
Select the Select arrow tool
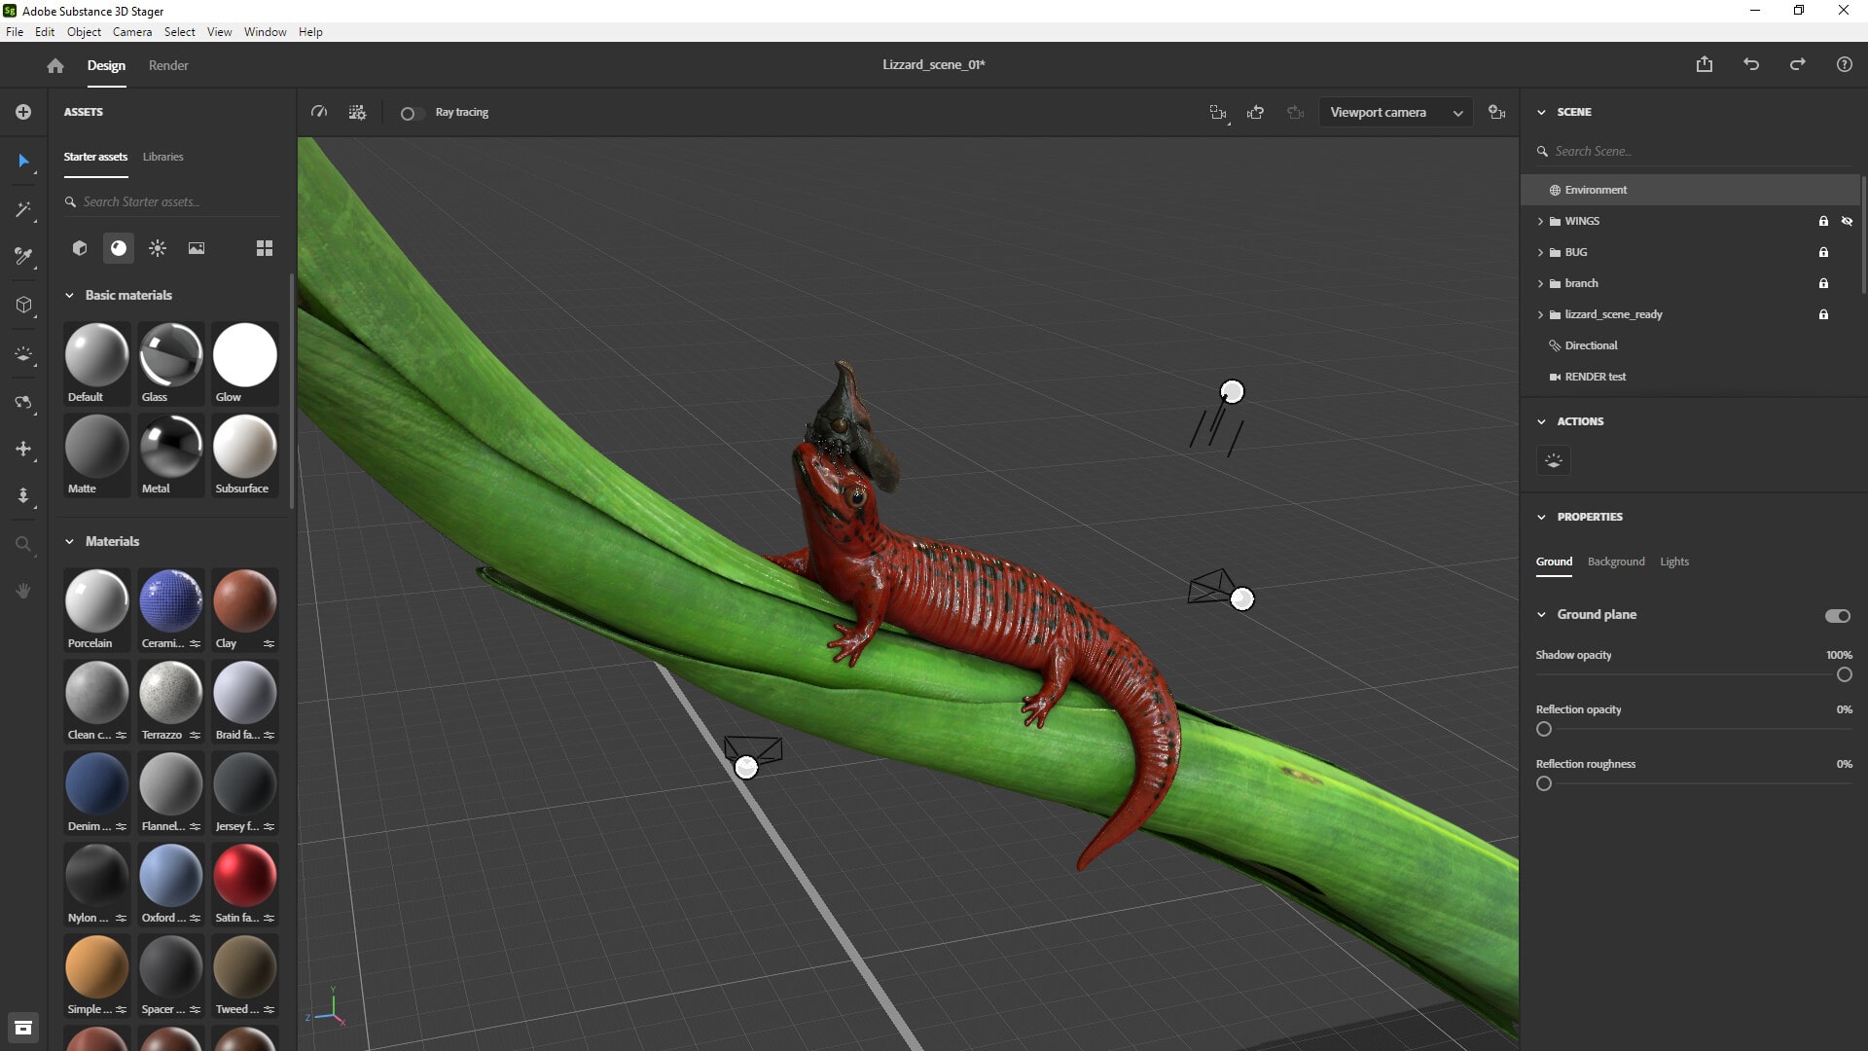(x=23, y=161)
